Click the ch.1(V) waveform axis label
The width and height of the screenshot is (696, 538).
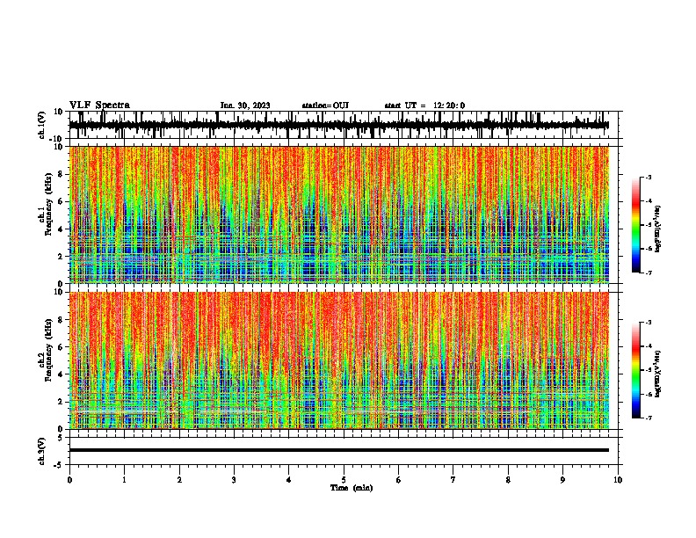click(x=42, y=125)
